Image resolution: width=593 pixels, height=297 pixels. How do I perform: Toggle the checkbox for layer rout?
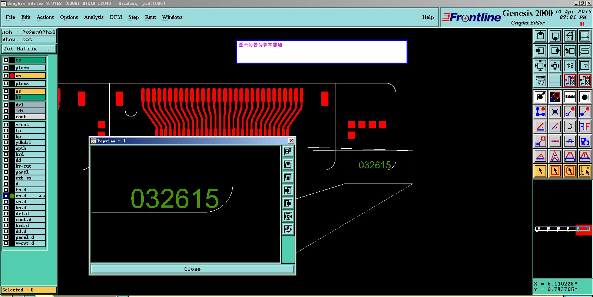click(6, 117)
